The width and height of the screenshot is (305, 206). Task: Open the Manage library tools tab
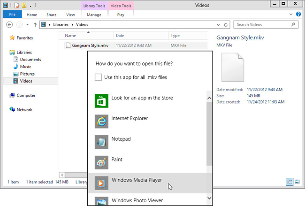pyautogui.click(x=94, y=15)
